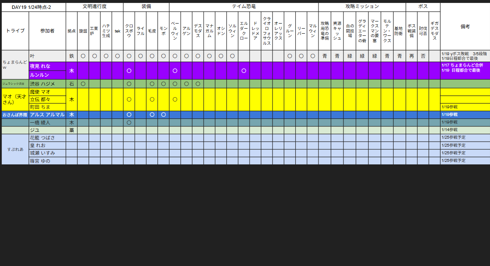Click the 'エルダークロー' column header
This screenshot has width=490, height=266.
tap(244, 31)
